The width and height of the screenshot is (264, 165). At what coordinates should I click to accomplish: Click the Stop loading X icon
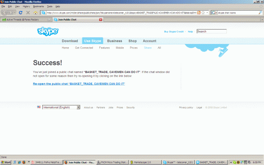28,13
